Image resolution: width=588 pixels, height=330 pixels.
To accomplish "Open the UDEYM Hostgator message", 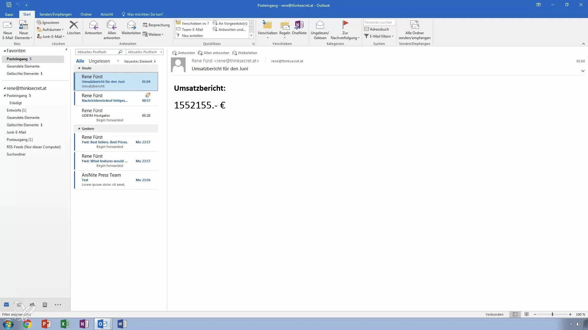I will (116, 115).
